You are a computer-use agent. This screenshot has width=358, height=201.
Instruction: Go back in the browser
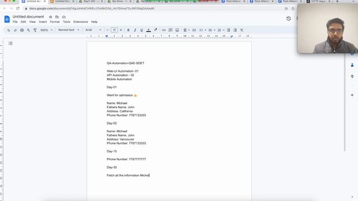pos(4,8)
